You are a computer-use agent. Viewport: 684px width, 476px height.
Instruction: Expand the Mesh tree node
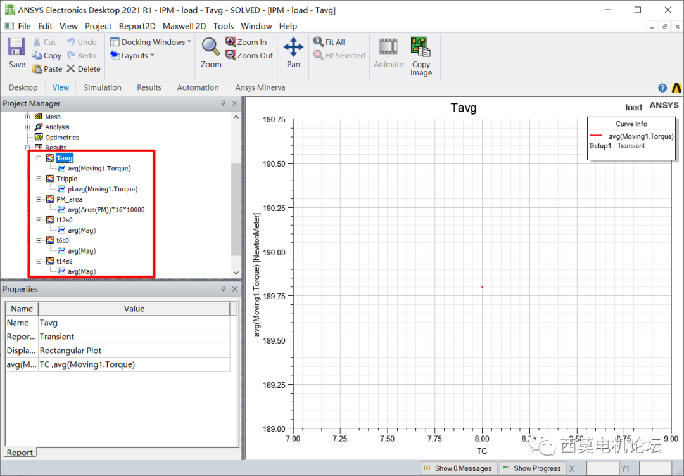[x=27, y=117]
